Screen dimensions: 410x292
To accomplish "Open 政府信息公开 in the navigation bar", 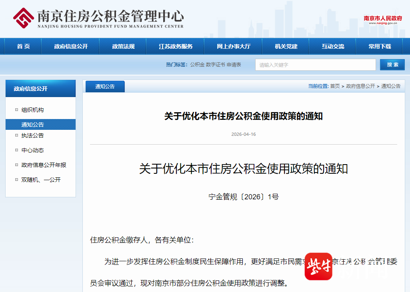I will [x=71, y=46].
